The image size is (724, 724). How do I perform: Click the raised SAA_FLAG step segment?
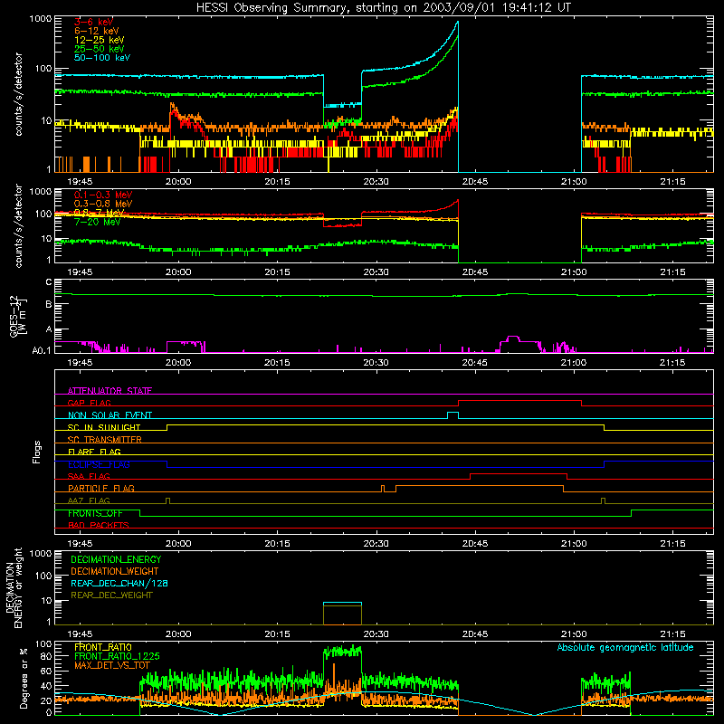519,473
